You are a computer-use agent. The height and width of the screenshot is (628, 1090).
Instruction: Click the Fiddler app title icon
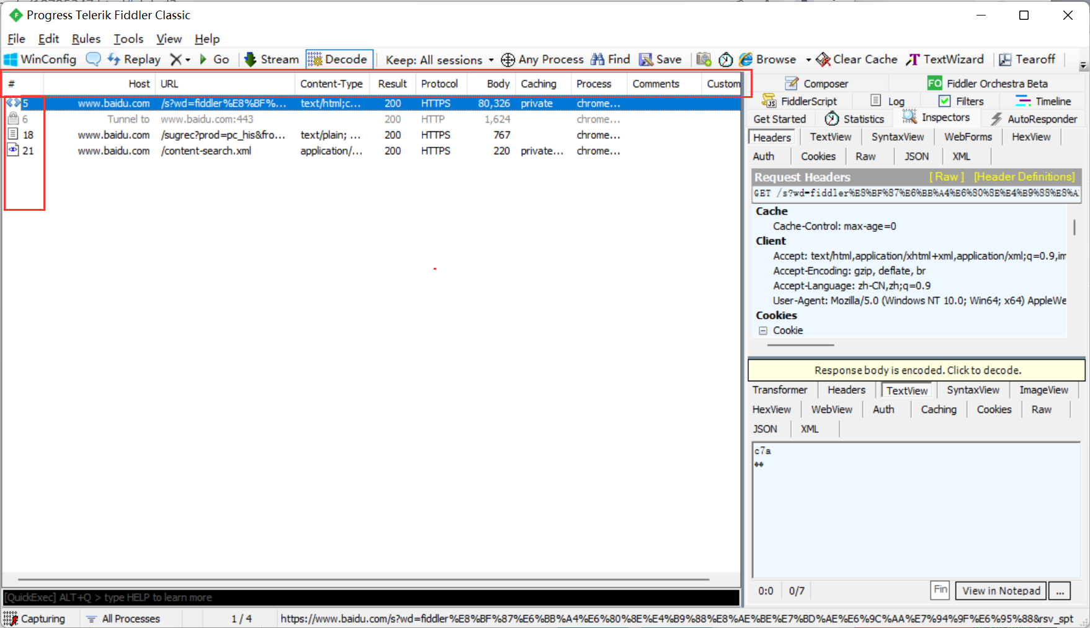click(x=16, y=15)
